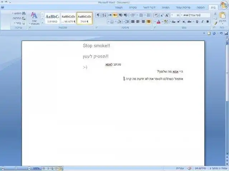Screen dimensions: 229x171
Task: Click the Office button orb
Action: pos(224,5)
